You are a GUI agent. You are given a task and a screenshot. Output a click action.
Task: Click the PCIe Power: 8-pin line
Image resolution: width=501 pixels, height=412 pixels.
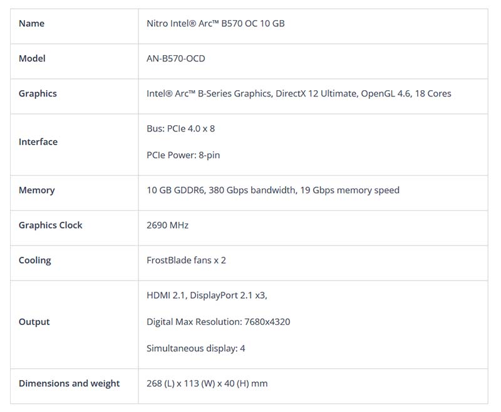click(x=183, y=155)
